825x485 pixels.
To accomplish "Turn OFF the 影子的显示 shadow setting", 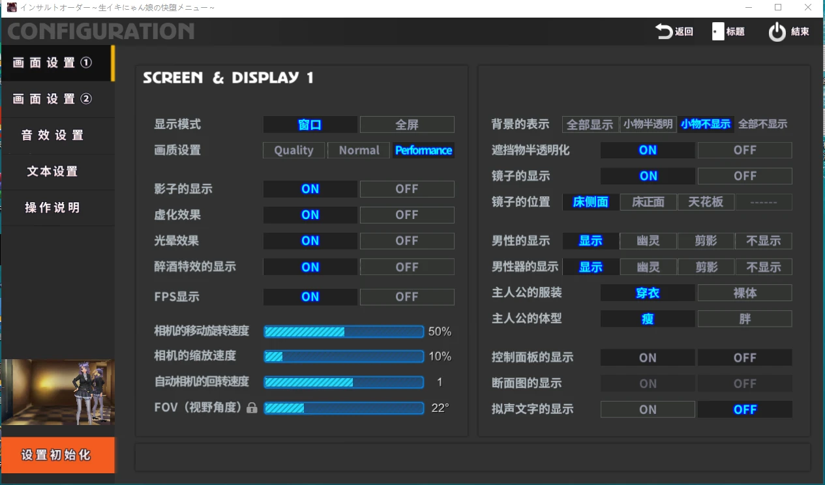I will (x=406, y=188).
